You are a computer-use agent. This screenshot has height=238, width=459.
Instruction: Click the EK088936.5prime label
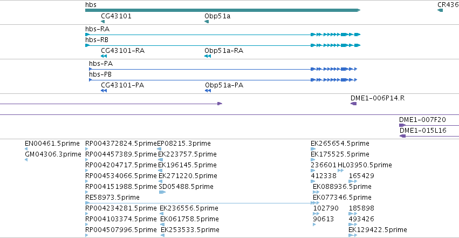tap(342, 187)
